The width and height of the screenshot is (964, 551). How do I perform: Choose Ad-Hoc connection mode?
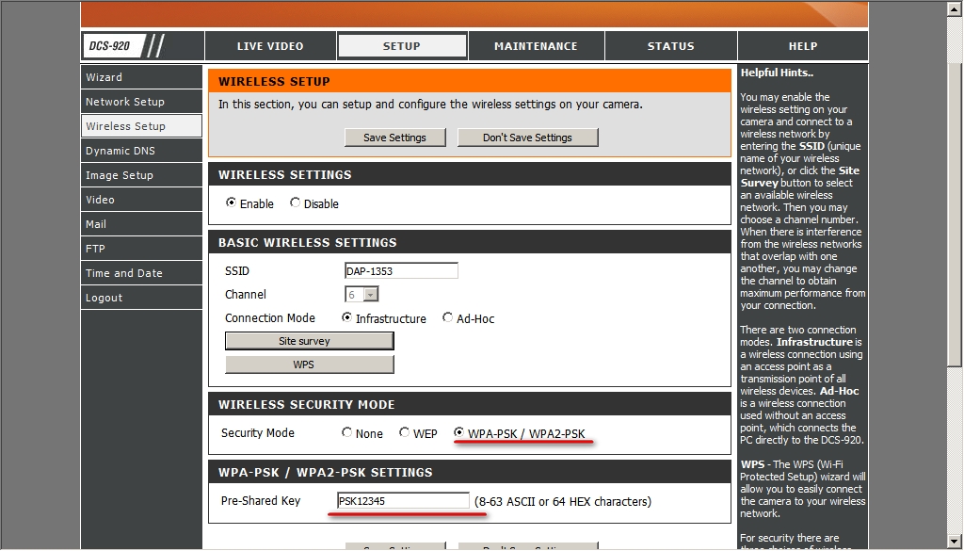pos(448,318)
